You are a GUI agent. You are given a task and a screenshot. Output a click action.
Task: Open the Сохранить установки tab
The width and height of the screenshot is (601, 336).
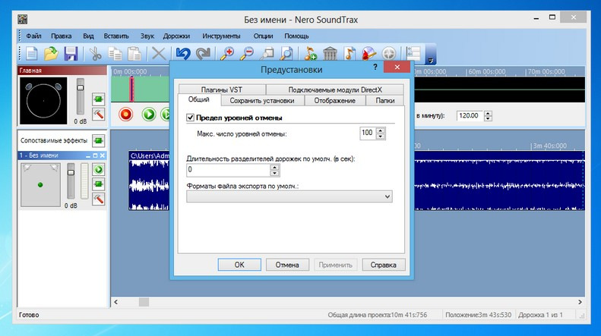click(x=262, y=100)
